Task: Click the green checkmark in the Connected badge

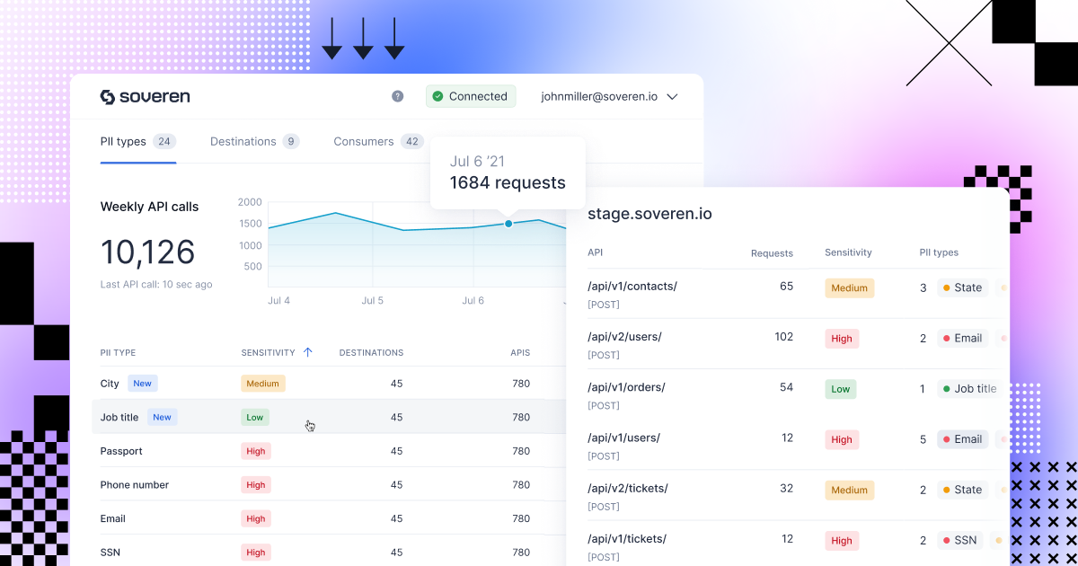Action: coord(438,95)
